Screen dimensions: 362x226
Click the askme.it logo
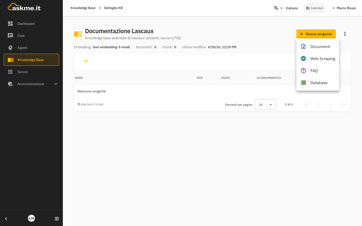pyautogui.click(x=24, y=7)
